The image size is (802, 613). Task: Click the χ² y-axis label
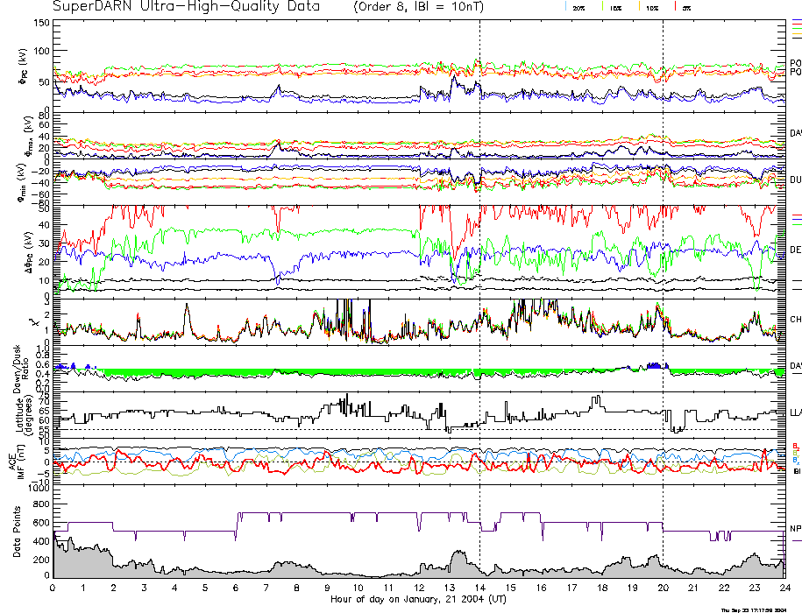(x=34, y=322)
